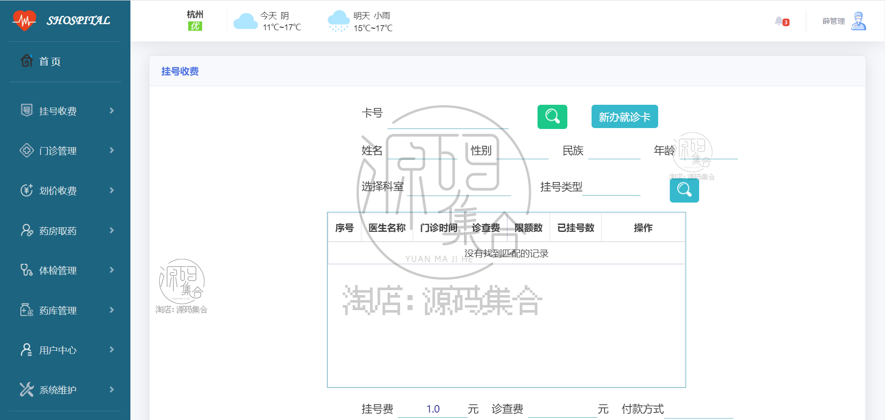The image size is (885, 420).
Task: Click the 挂号收费 panel title
Action: point(180,71)
